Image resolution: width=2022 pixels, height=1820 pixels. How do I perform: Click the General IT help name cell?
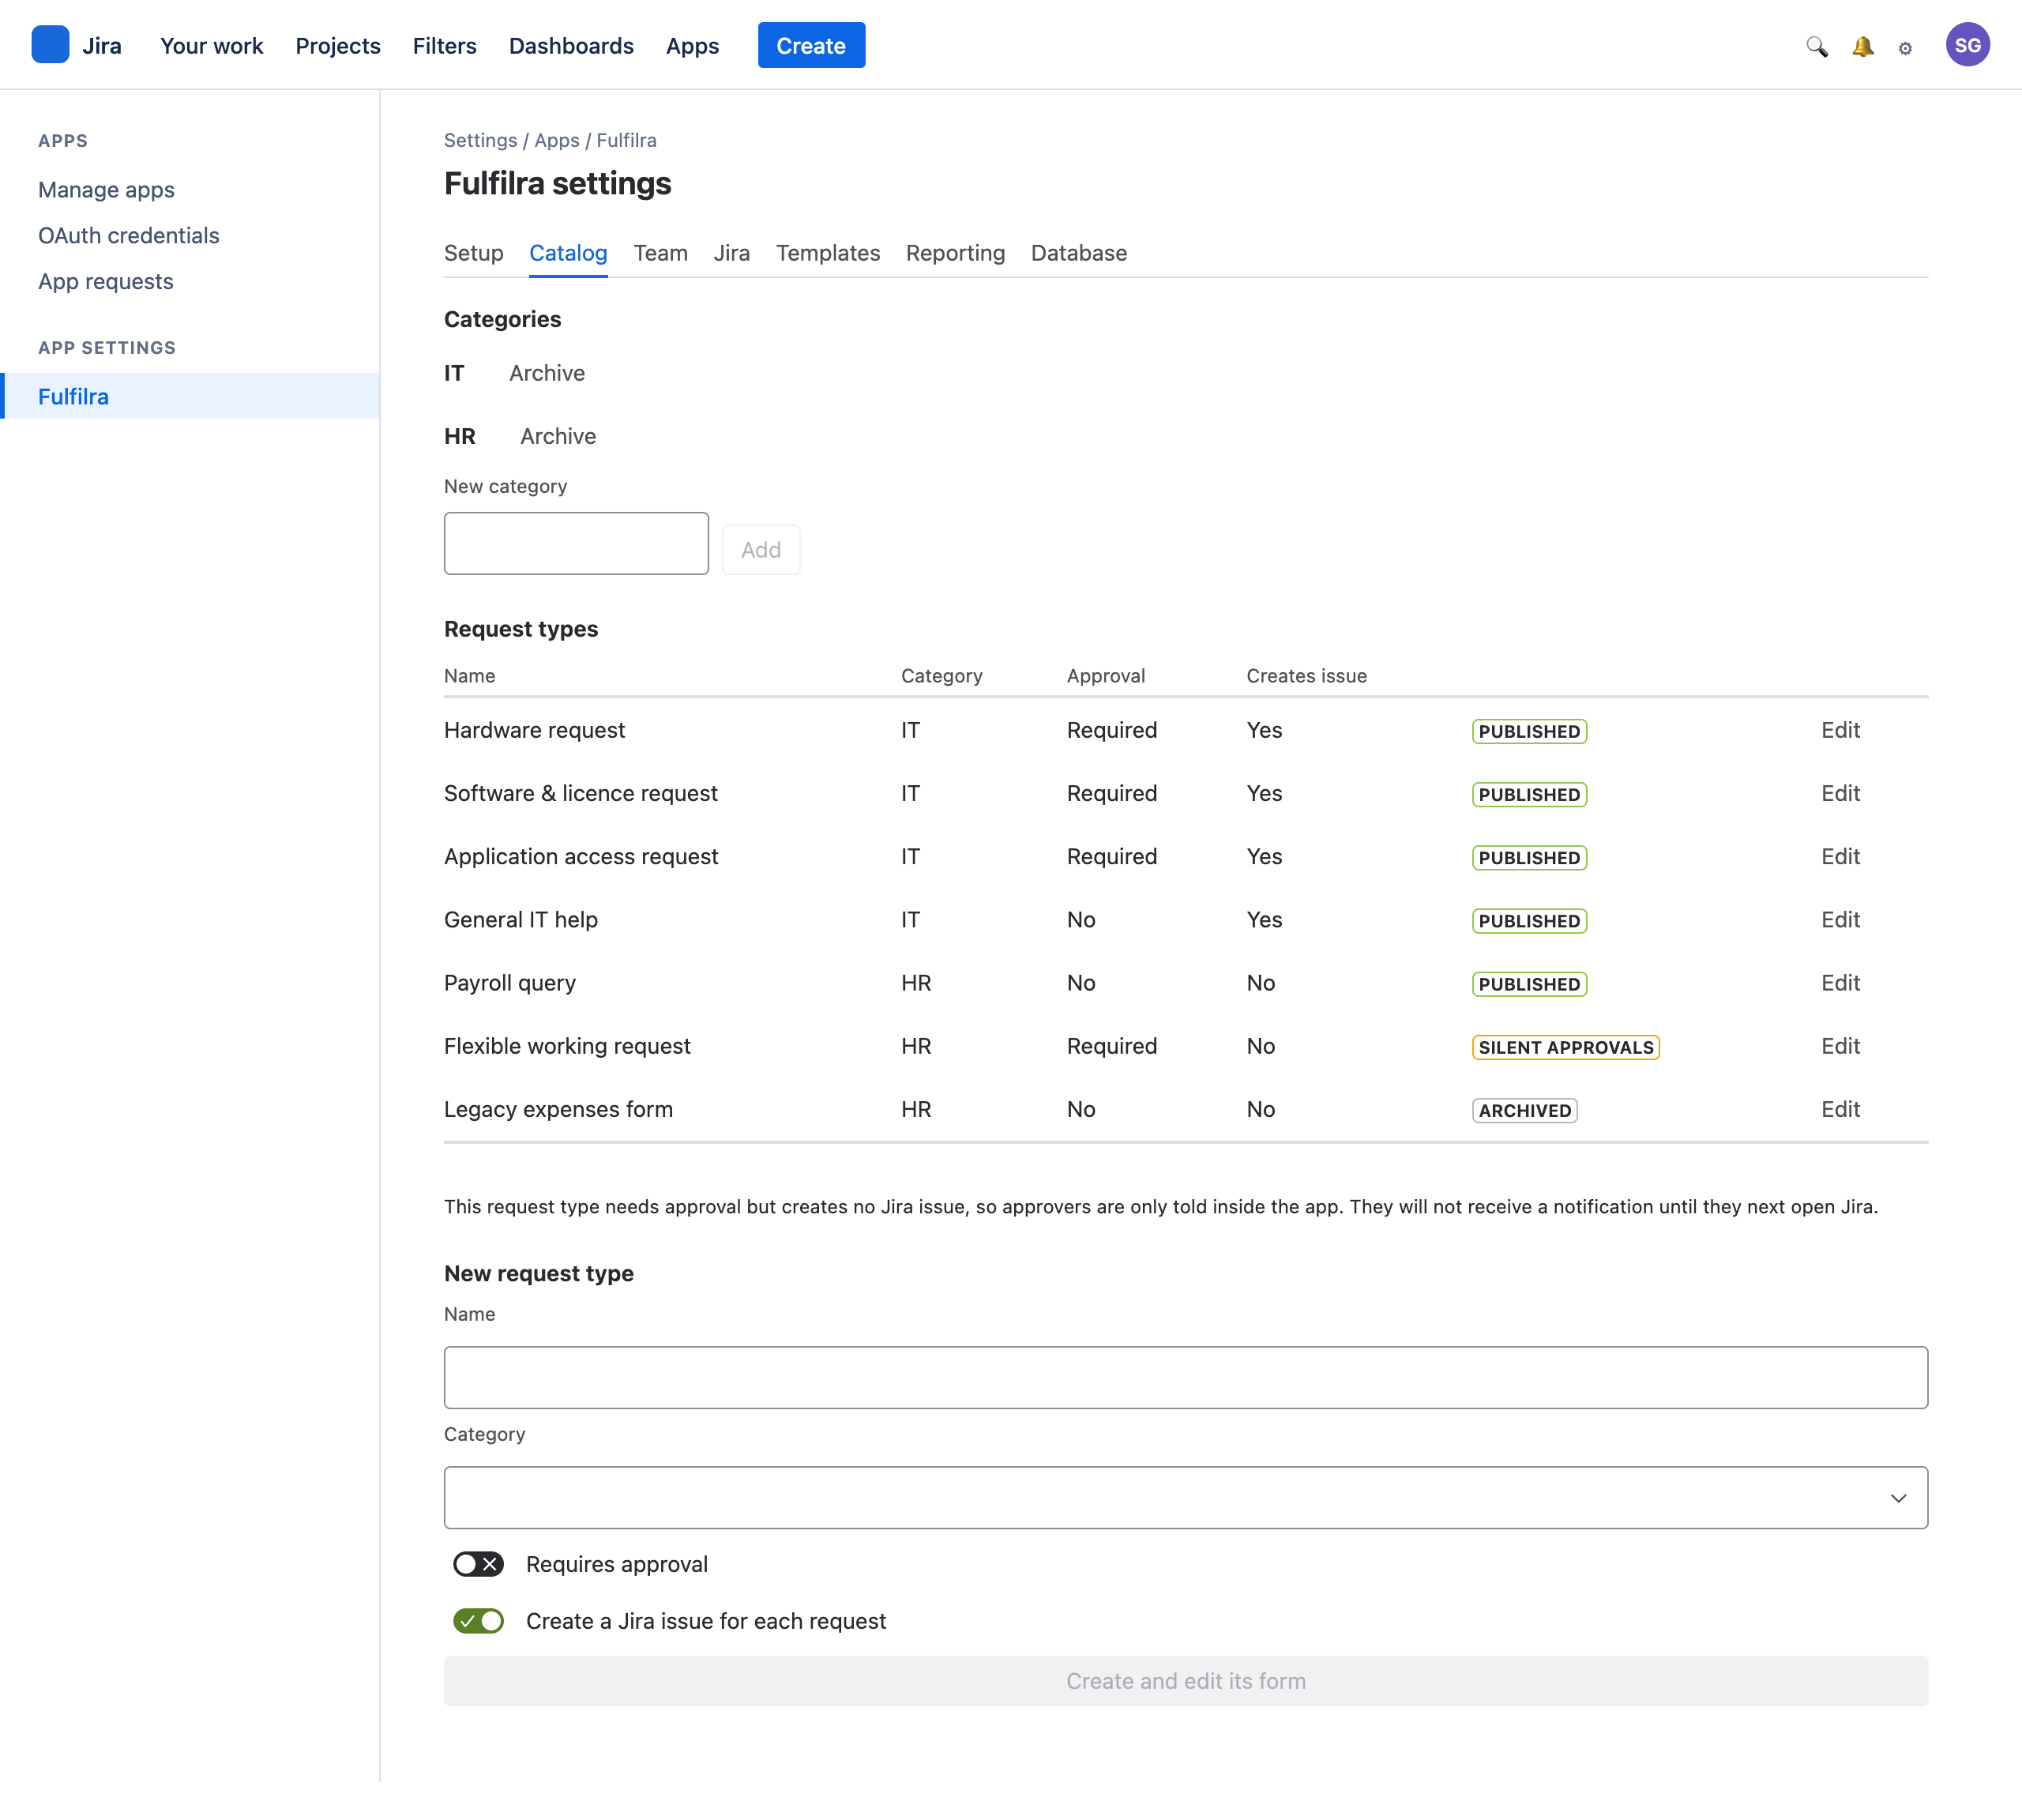pos(521,919)
